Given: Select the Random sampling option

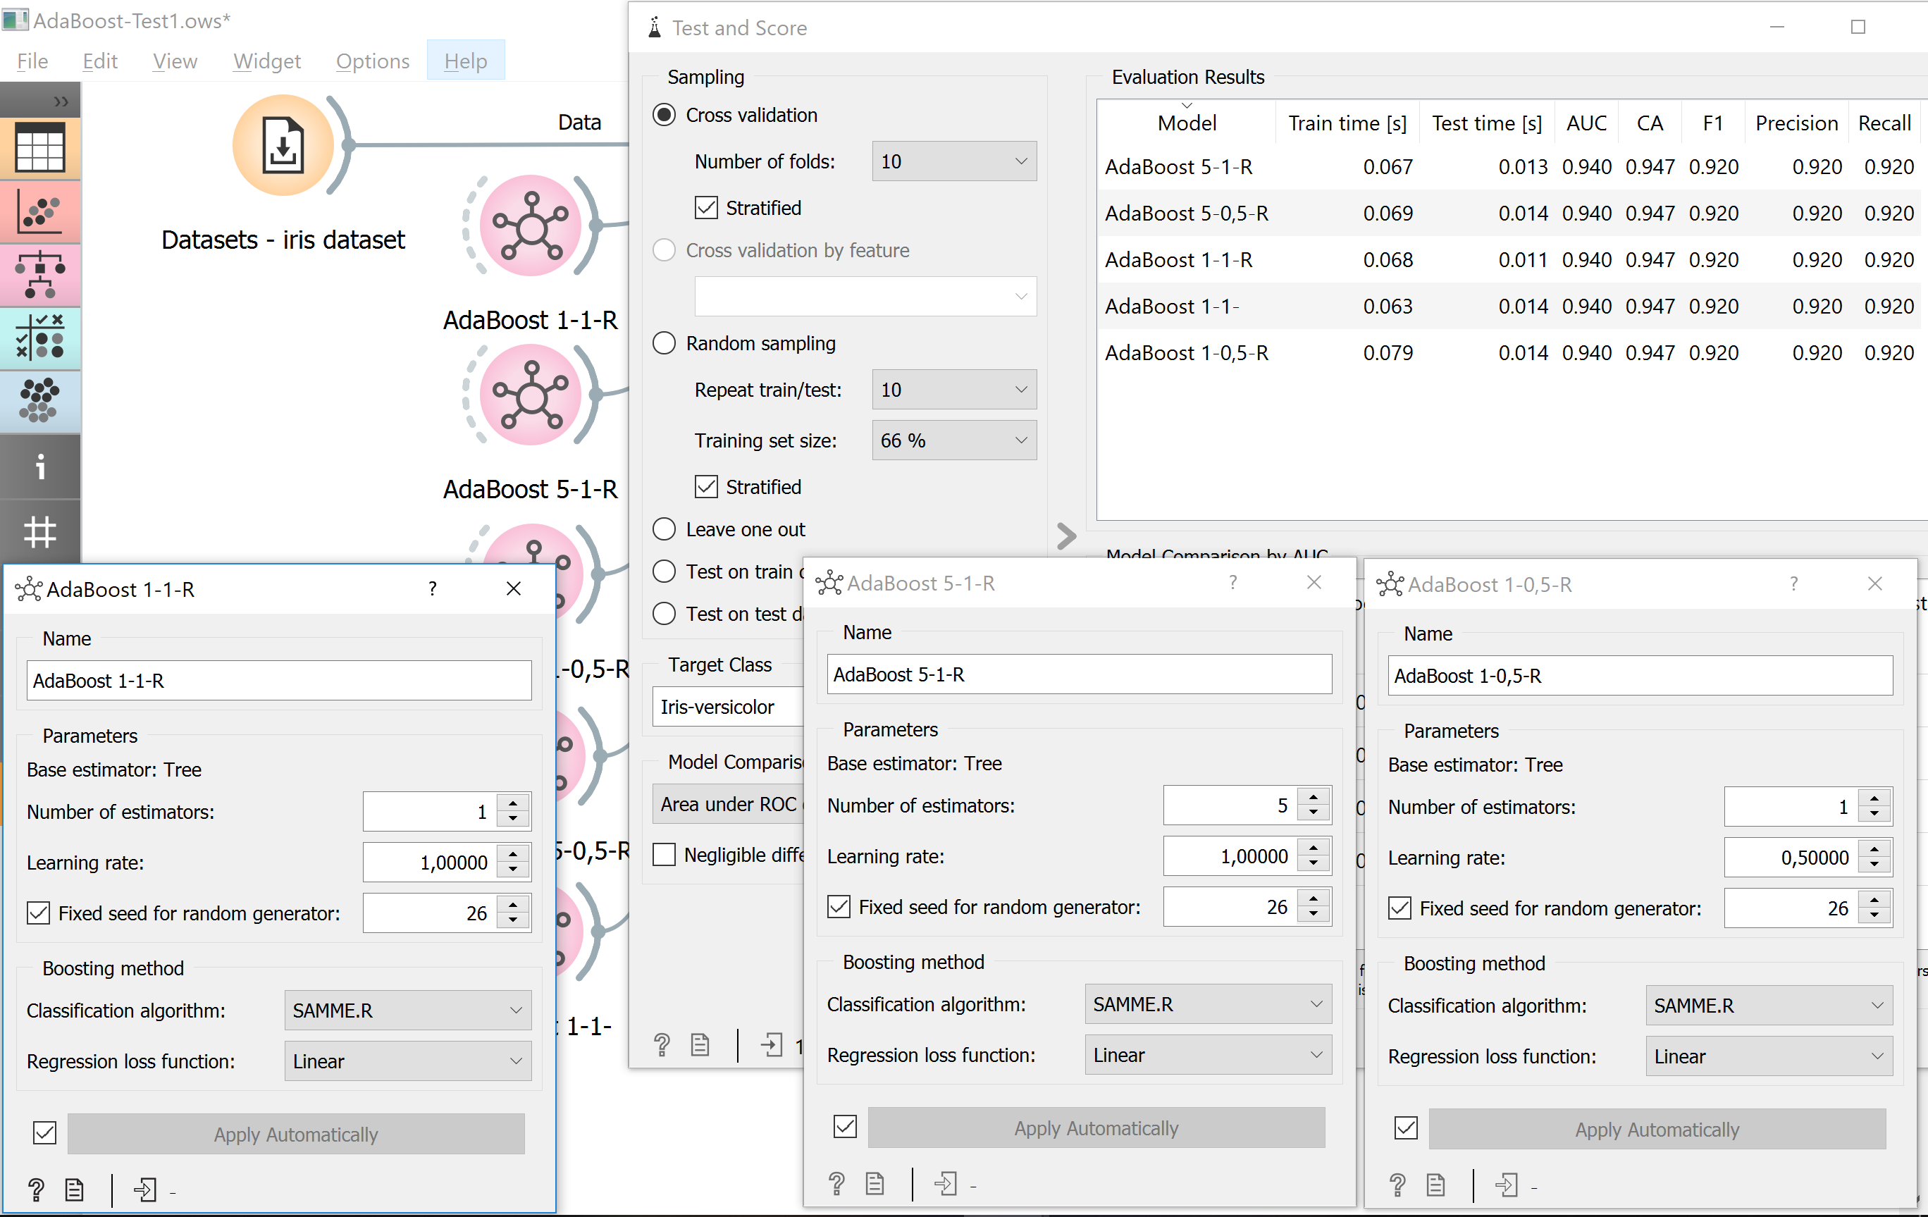Looking at the screenshot, I should tap(664, 342).
